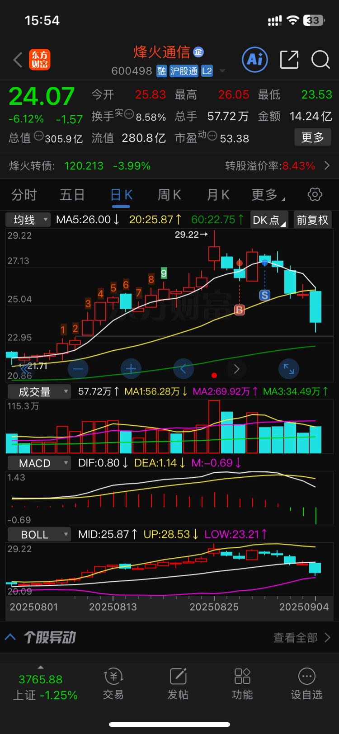Tap 总手 57.72万 value
339x734 pixels.
(228, 116)
